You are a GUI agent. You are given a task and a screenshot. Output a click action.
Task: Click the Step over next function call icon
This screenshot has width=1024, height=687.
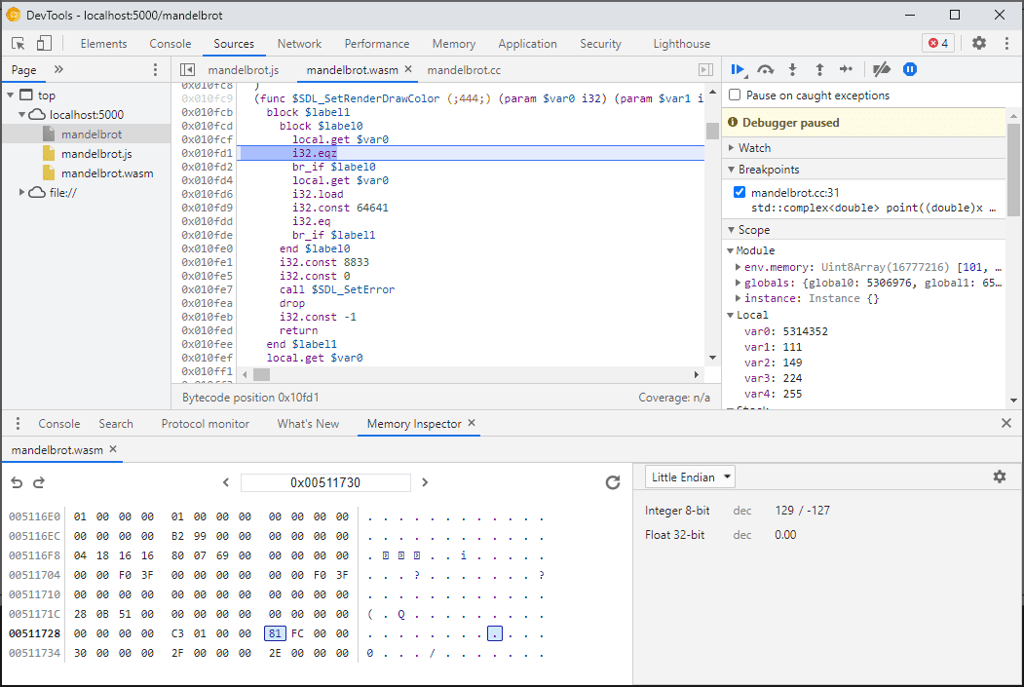[766, 69]
